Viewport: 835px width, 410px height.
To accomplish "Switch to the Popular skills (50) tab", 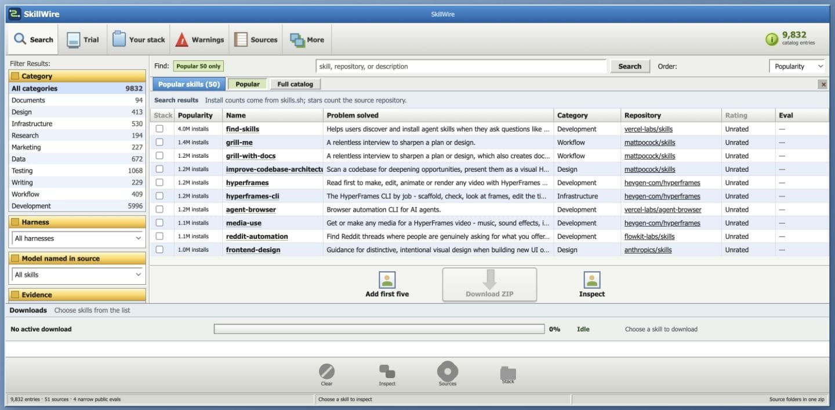I will [x=189, y=84].
